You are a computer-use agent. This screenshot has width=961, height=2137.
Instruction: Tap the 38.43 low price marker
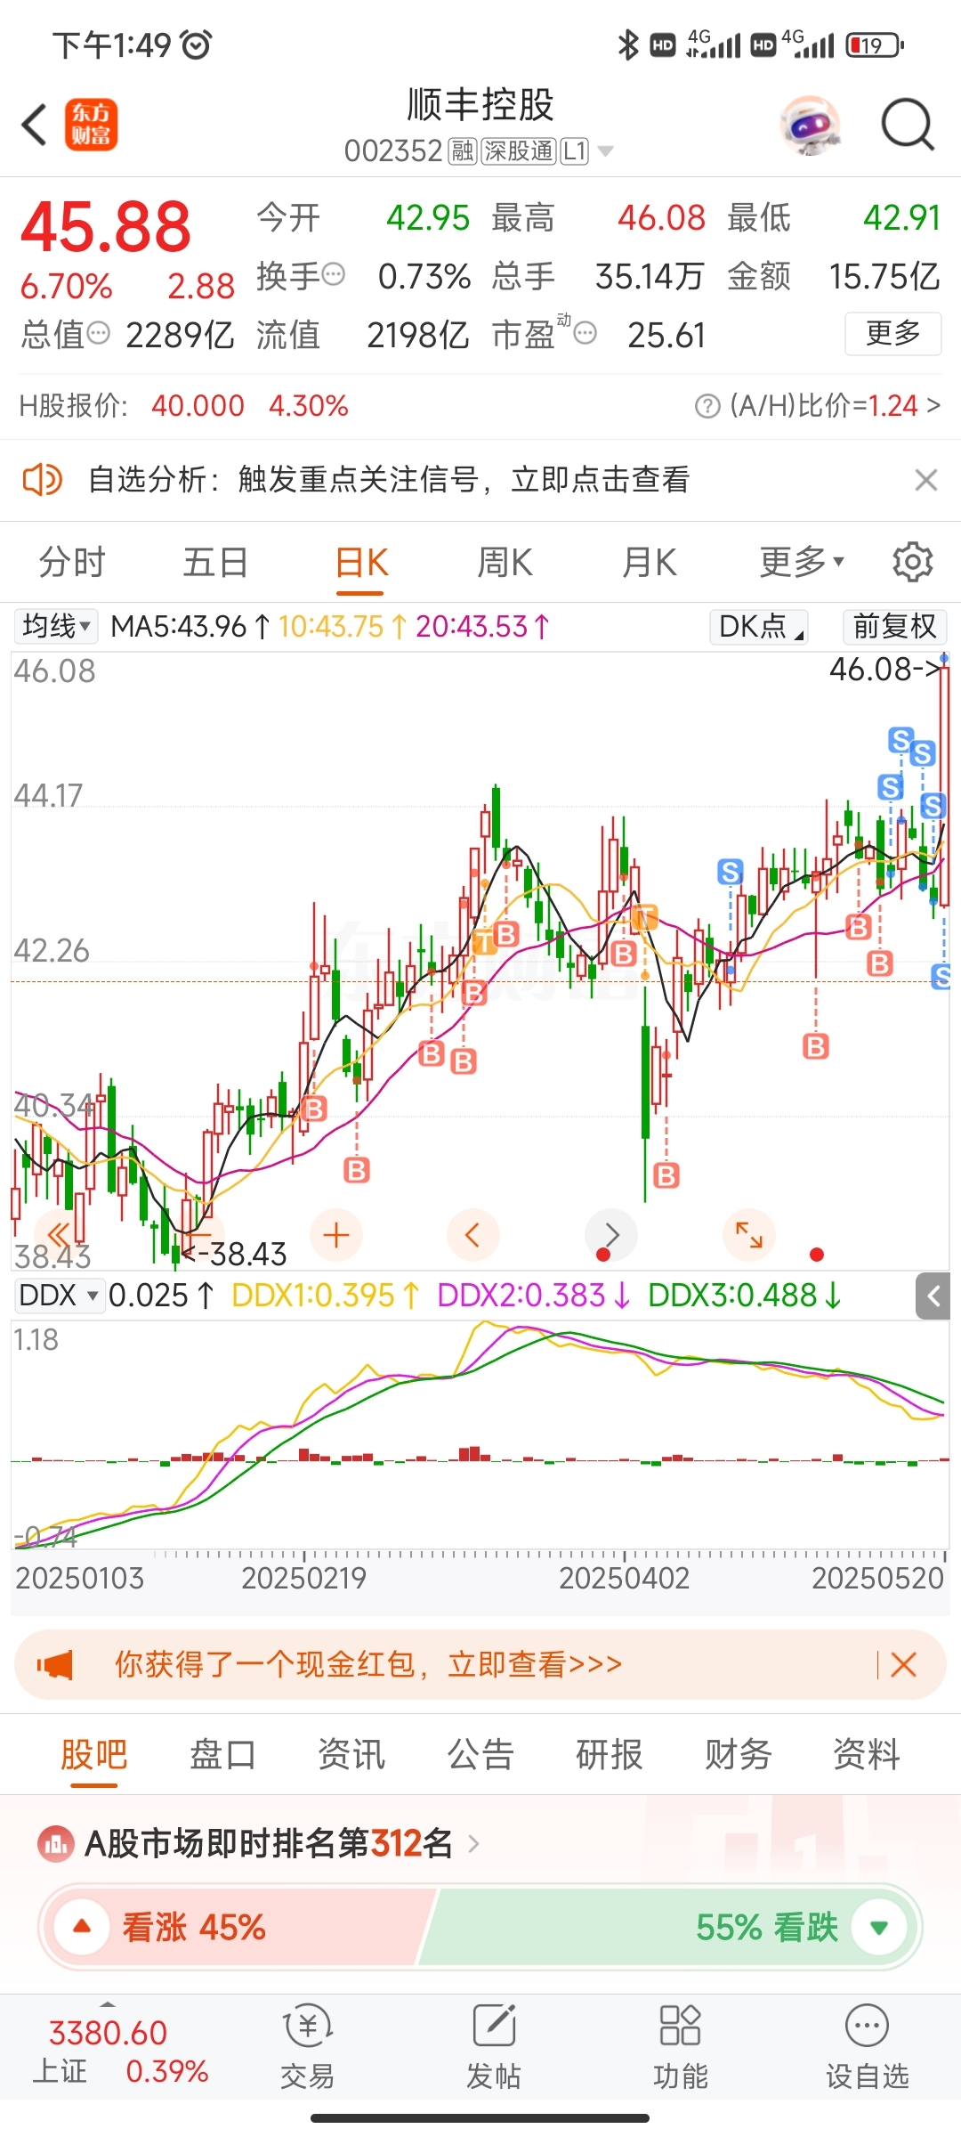[236, 1254]
